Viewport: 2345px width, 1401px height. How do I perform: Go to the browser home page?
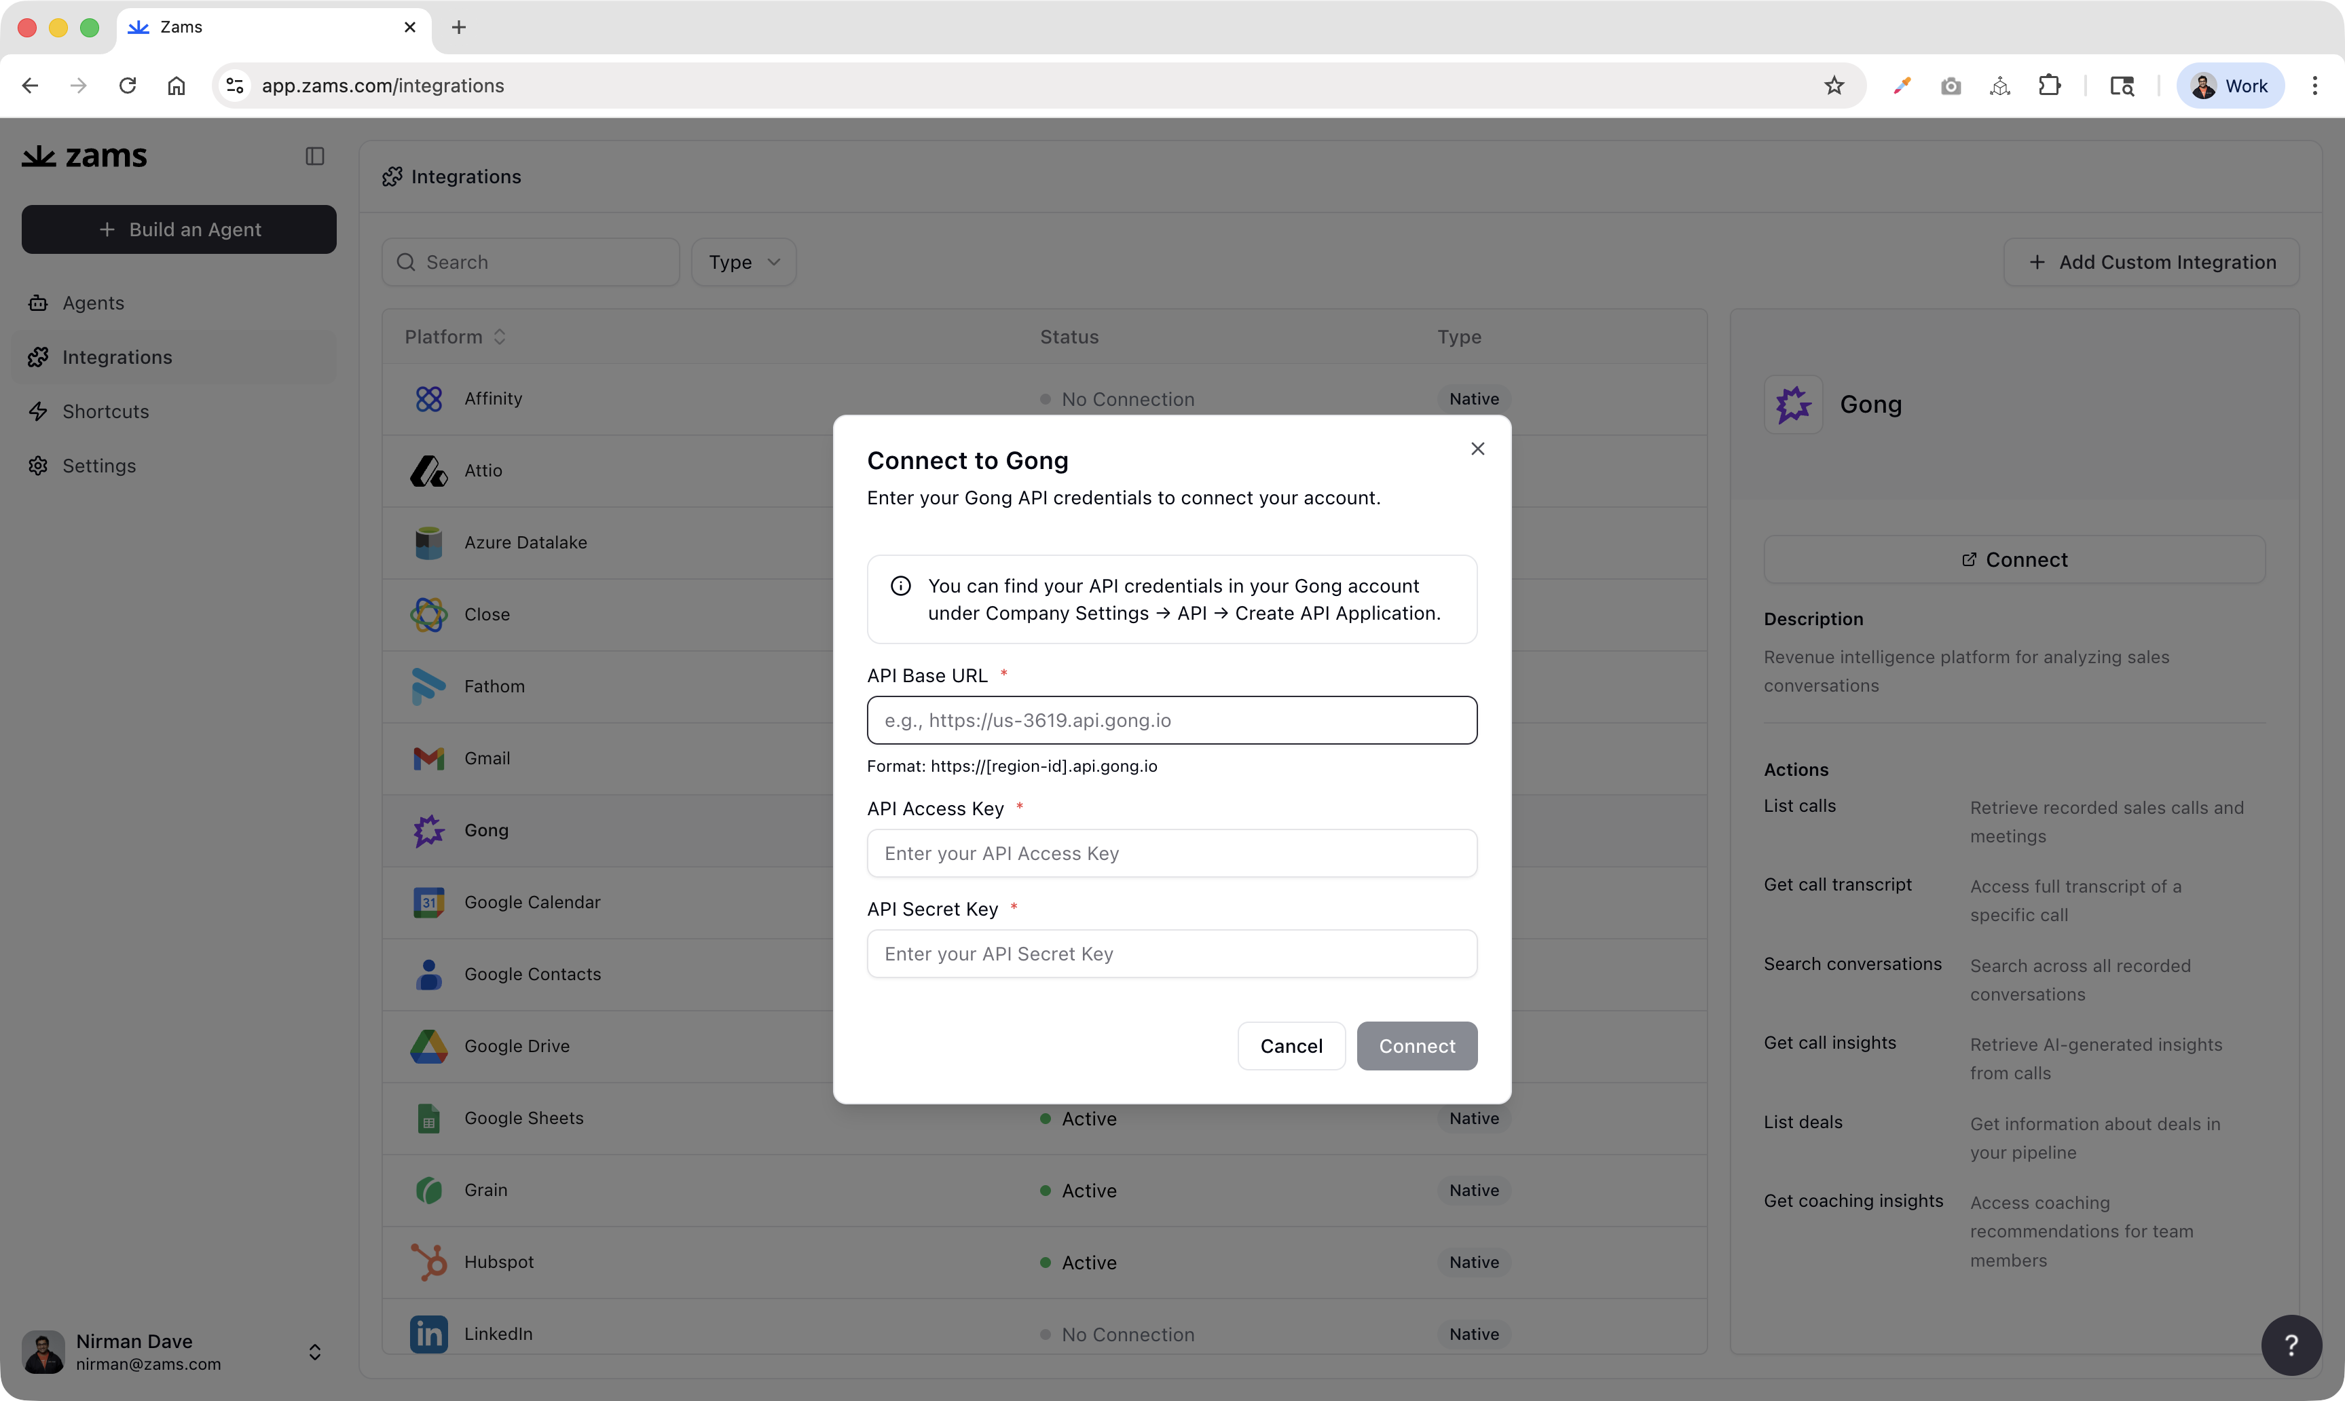(x=177, y=86)
